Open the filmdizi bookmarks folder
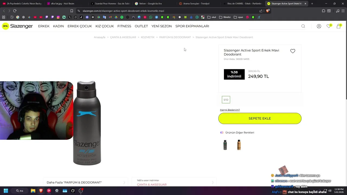Image resolution: width=347 pixels, height=195 pixels. click(x=225, y=17)
